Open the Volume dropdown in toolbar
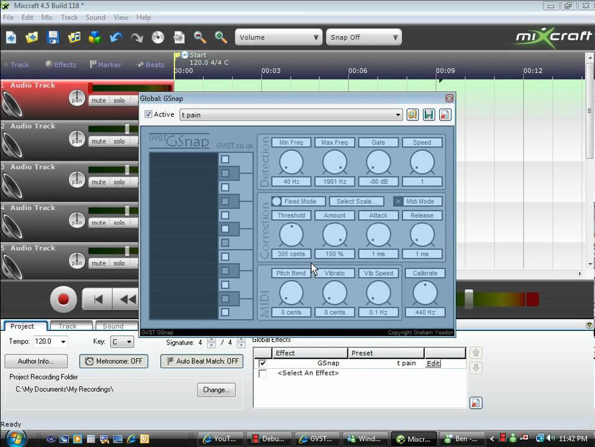Image resolution: width=595 pixels, height=447 pixels. pyautogui.click(x=278, y=37)
